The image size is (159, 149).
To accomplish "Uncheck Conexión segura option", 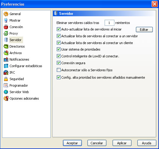I will pos(59,63).
